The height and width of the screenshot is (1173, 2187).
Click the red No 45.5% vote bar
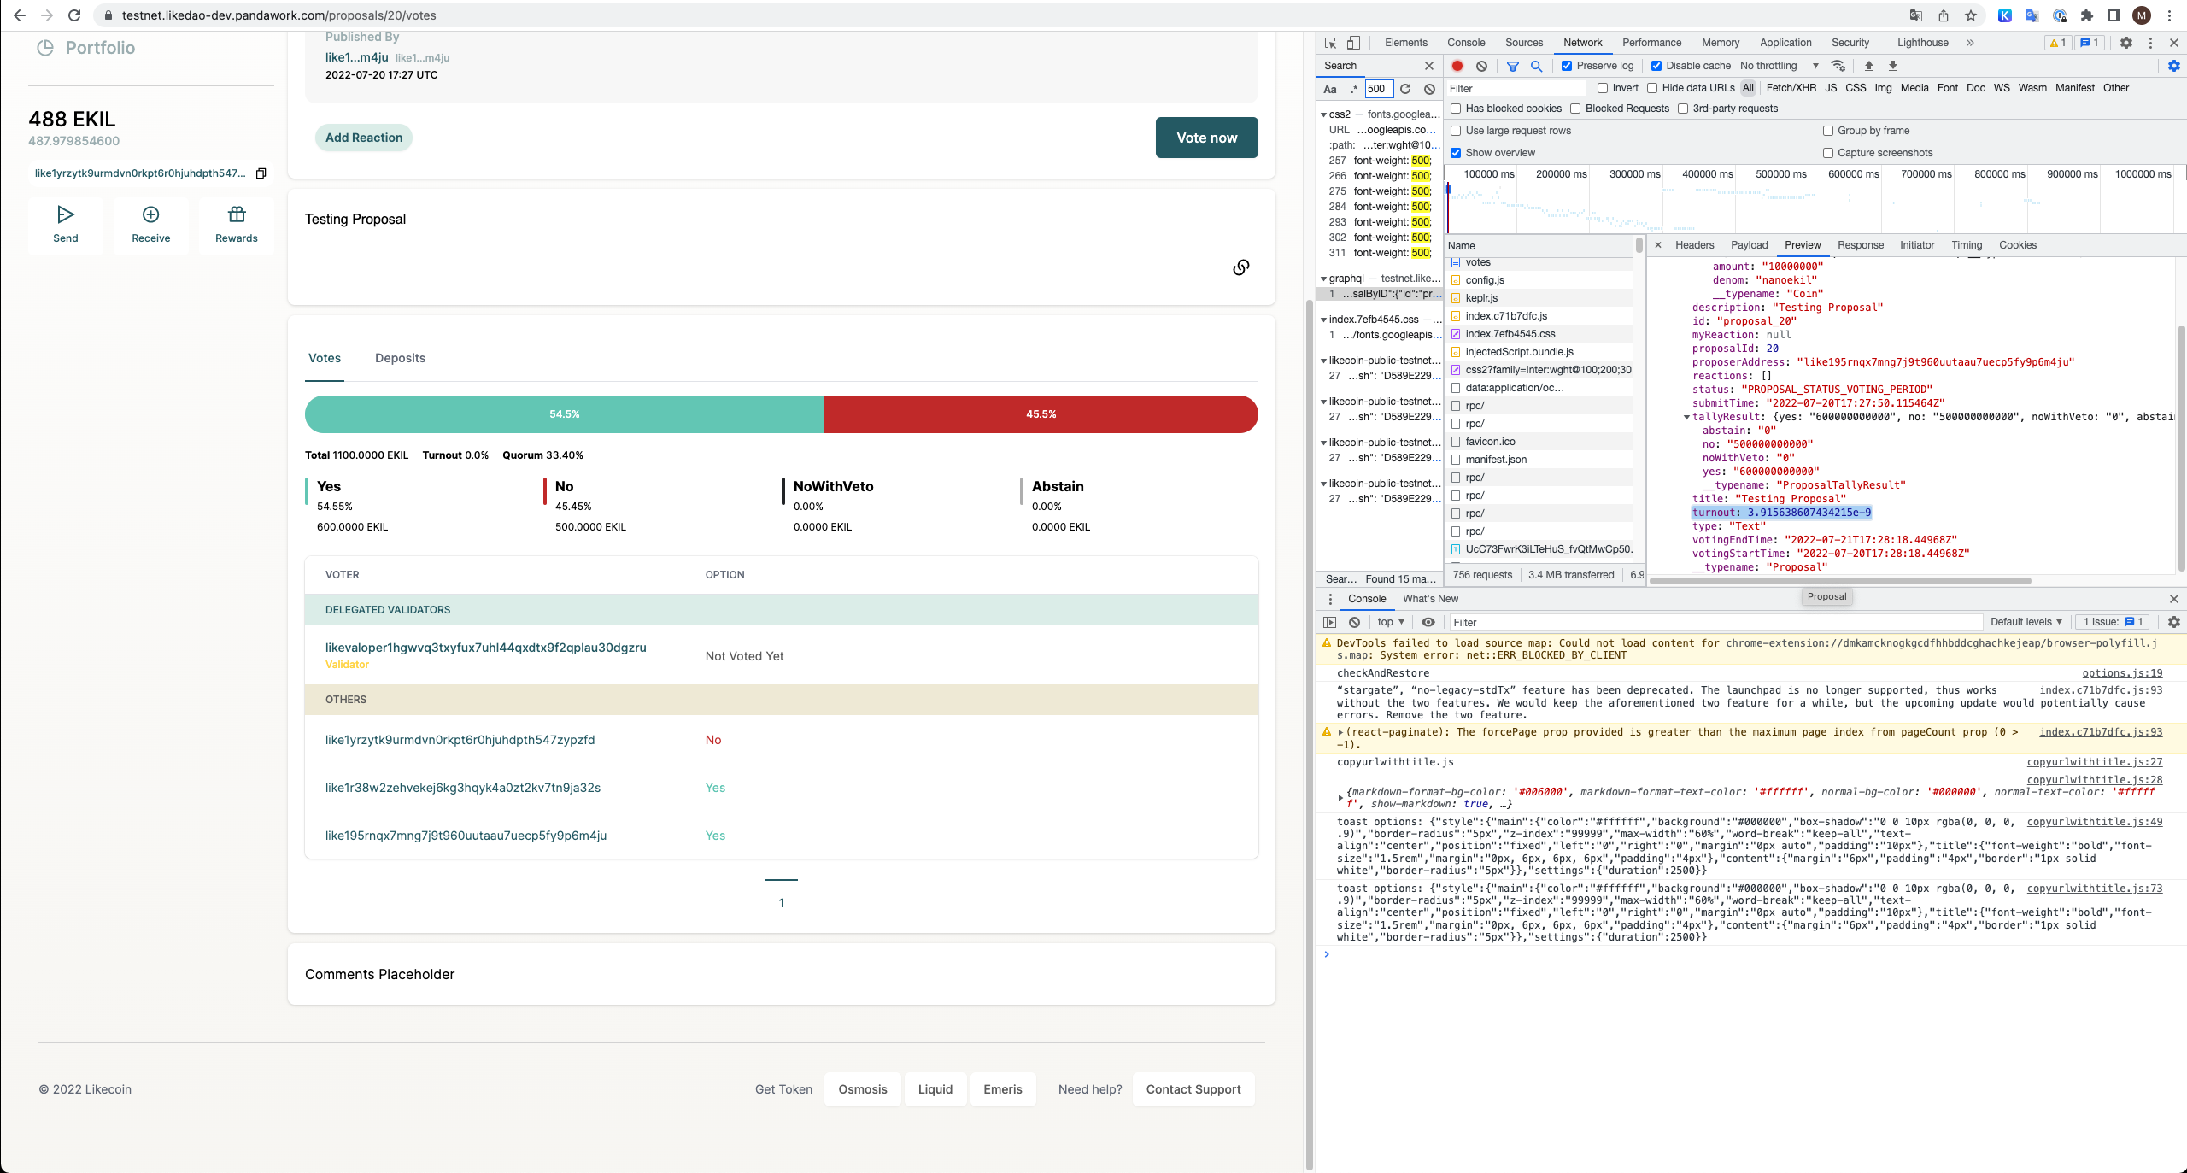(1041, 414)
